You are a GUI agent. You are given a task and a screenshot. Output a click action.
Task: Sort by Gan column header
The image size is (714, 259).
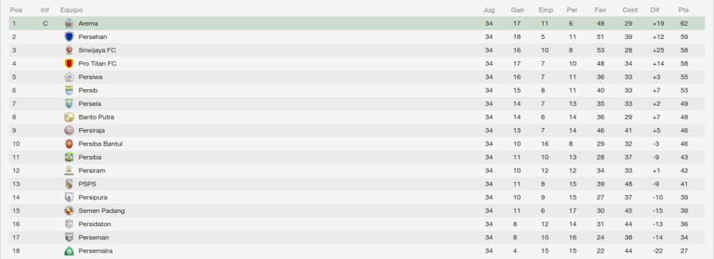coord(517,10)
